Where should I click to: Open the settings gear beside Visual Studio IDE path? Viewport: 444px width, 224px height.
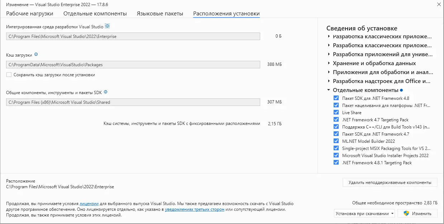[109, 26]
